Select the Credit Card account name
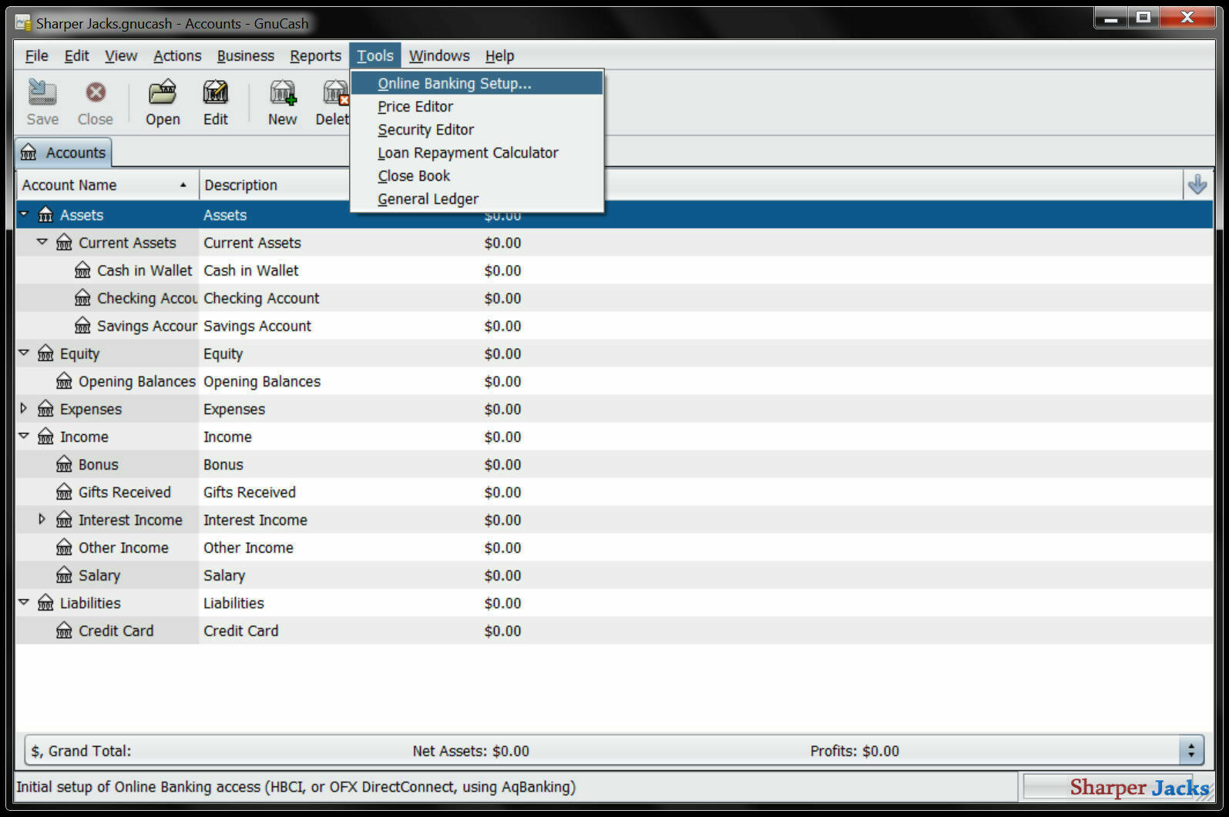1229x817 pixels. pyautogui.click(x=116, y=631)
